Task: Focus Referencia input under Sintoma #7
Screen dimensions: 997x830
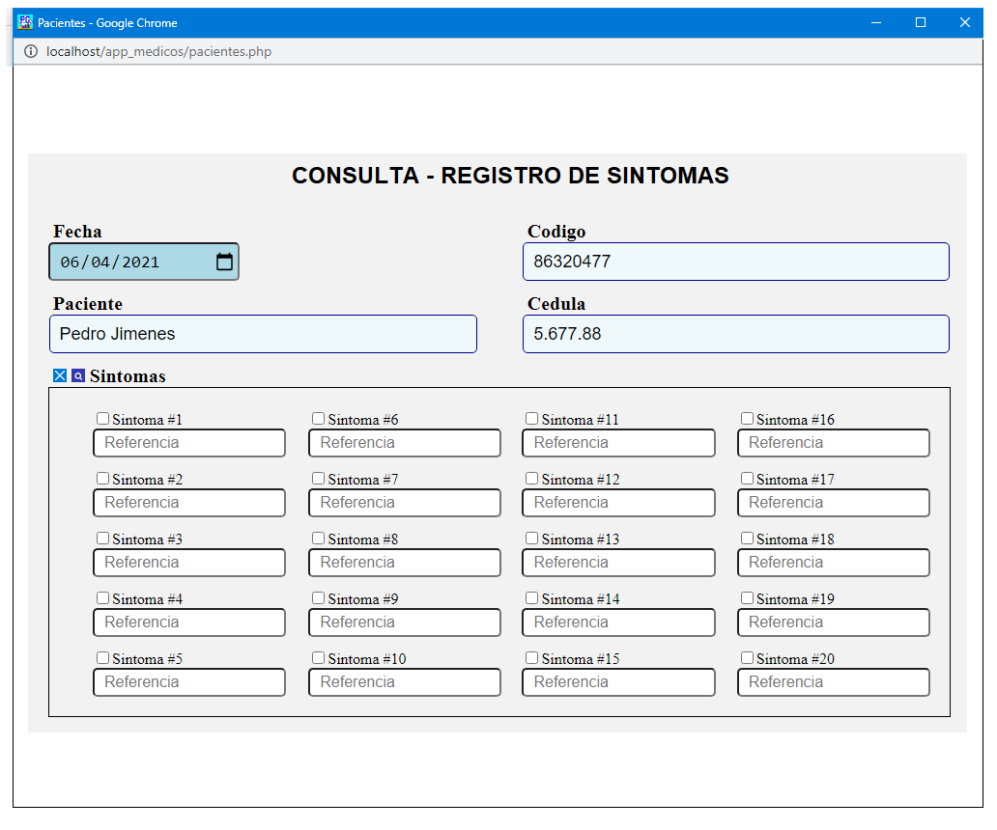Action: coord(405,502)
